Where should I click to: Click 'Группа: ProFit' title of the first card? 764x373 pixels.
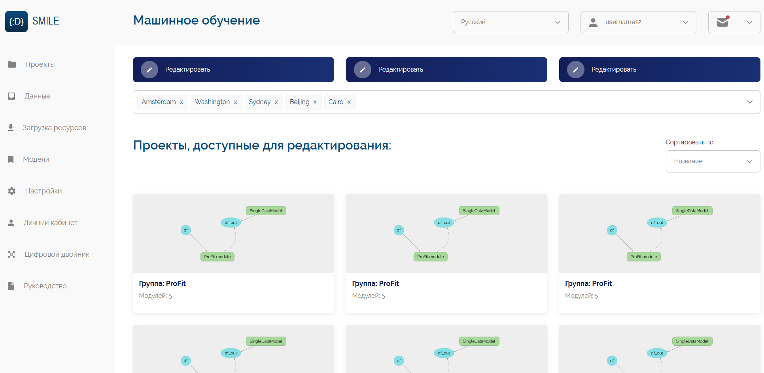click(x=162, y=284)
